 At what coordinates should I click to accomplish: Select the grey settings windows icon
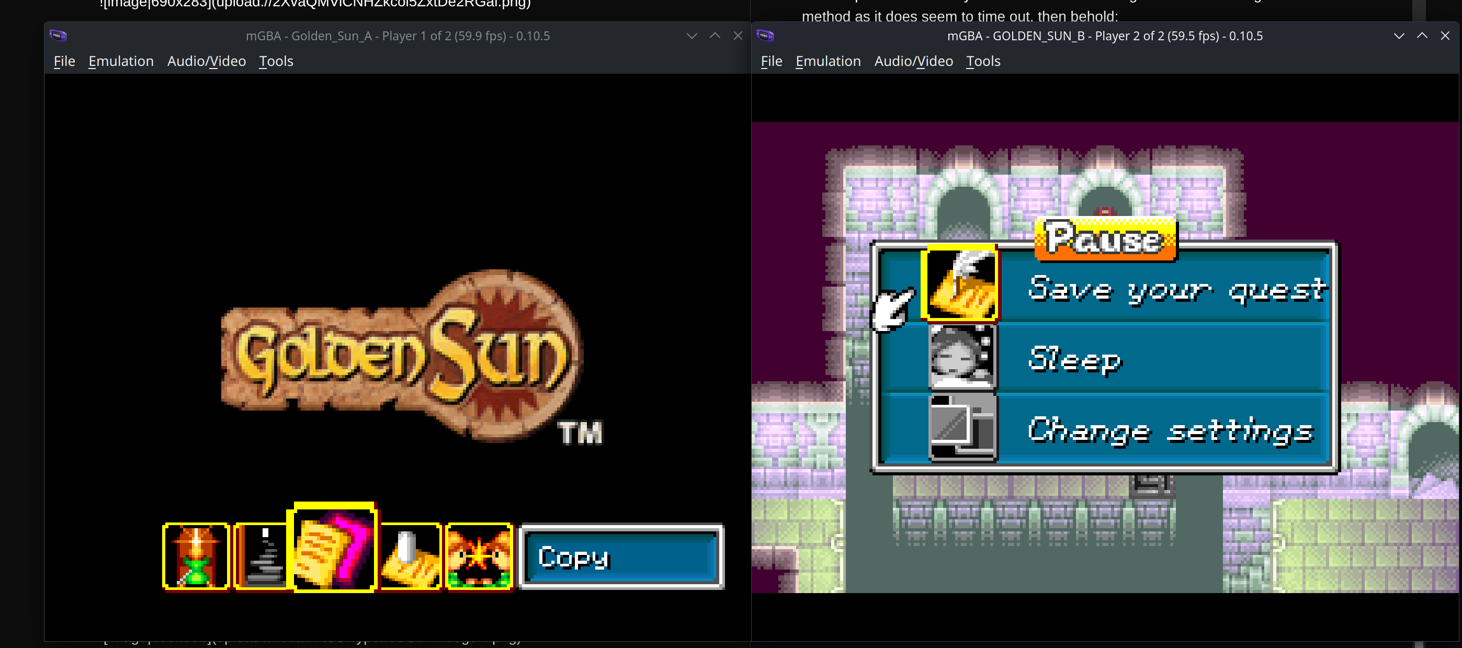[x=962, y=427]
